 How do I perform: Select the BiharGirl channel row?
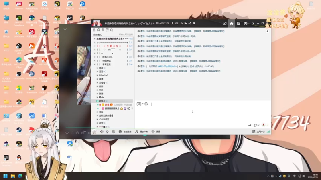pos(104,75)
